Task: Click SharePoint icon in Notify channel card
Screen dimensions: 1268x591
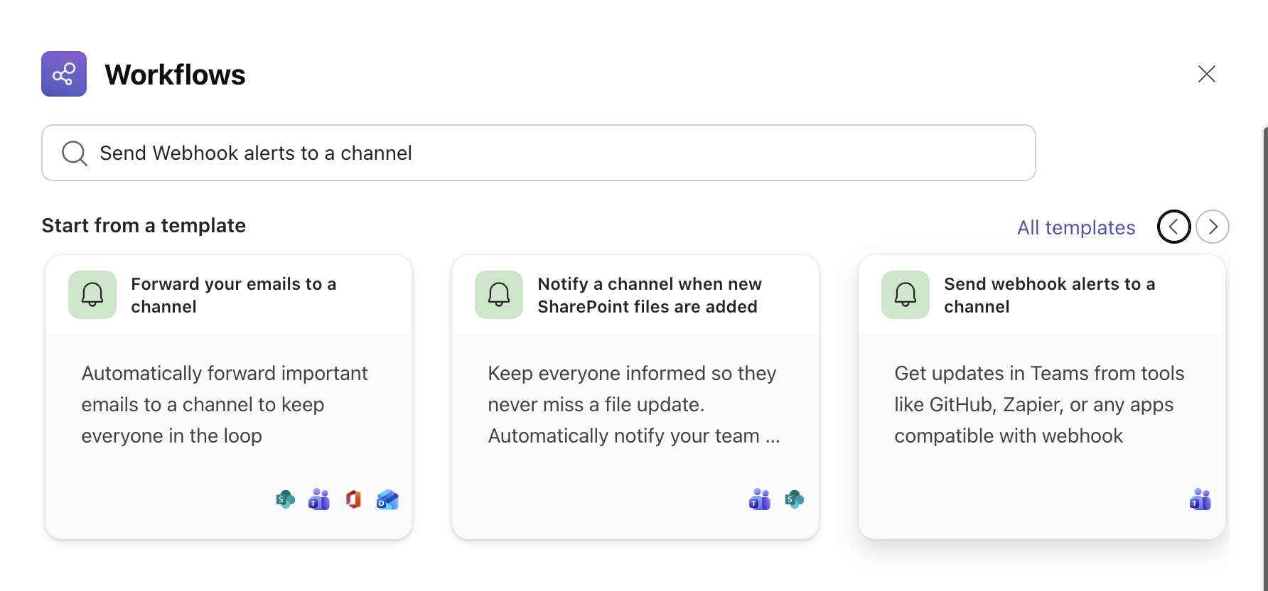Action: point(794,500)
